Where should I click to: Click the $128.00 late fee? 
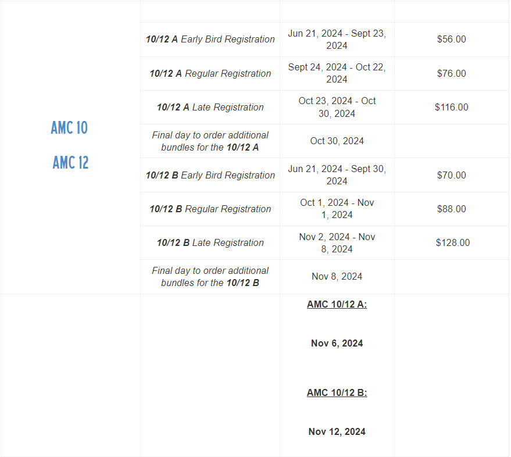[453, 242]
